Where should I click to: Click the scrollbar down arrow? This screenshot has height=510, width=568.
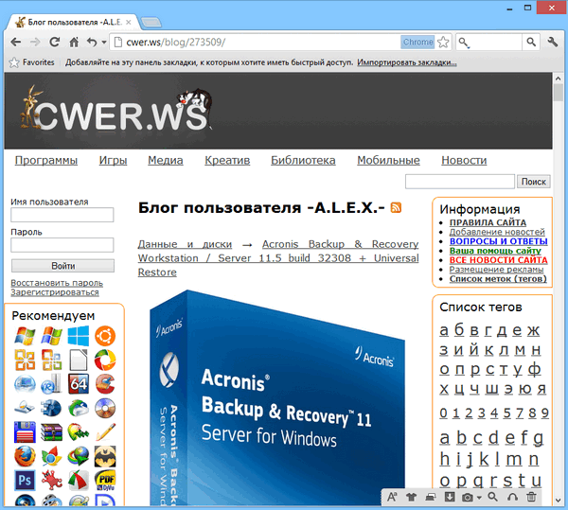point(560,502)
